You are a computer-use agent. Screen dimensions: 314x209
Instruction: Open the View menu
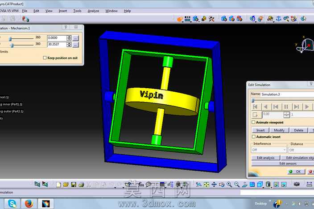click(49, 11)
